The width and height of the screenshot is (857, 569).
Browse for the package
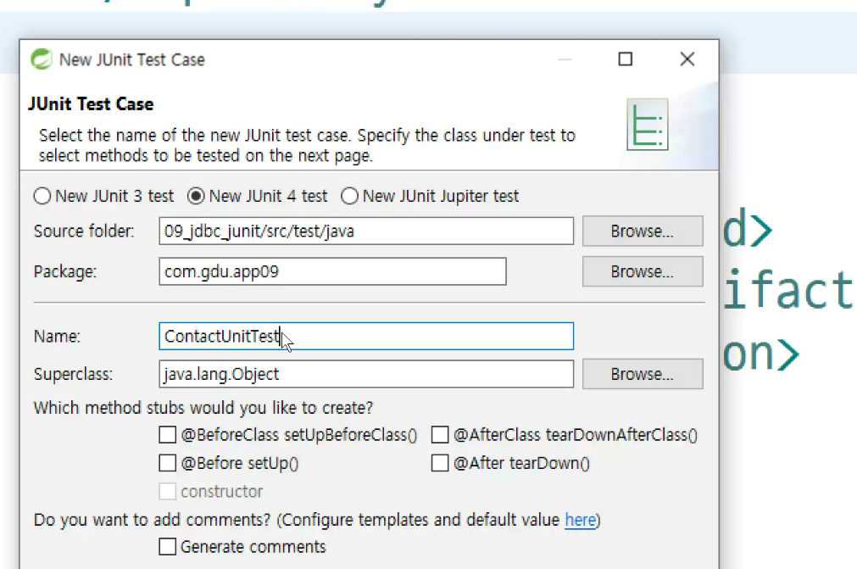coord(643,271)
